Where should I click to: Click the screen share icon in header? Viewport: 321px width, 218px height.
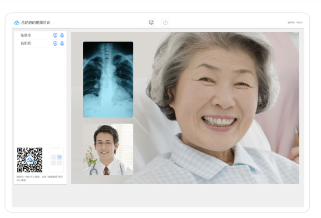[x=151, y=22]
